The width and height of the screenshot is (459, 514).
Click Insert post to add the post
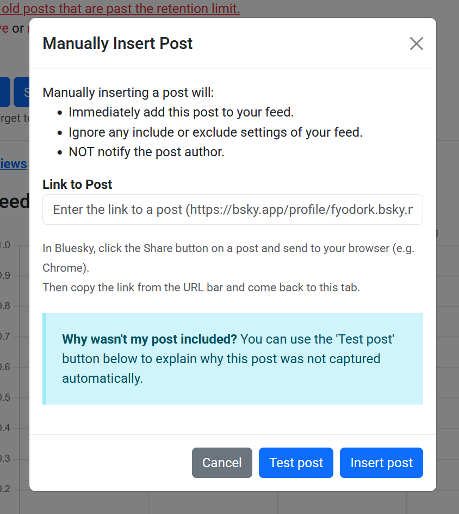pyautogui.click(x=381, y=462)
